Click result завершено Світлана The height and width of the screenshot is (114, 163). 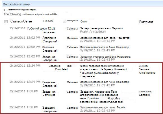tap(145, 93)
